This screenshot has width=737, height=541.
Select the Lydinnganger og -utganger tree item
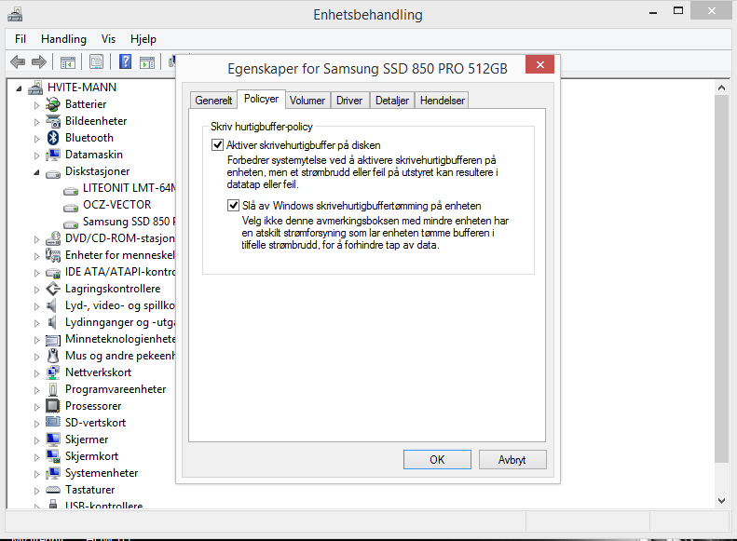[120, 322]
